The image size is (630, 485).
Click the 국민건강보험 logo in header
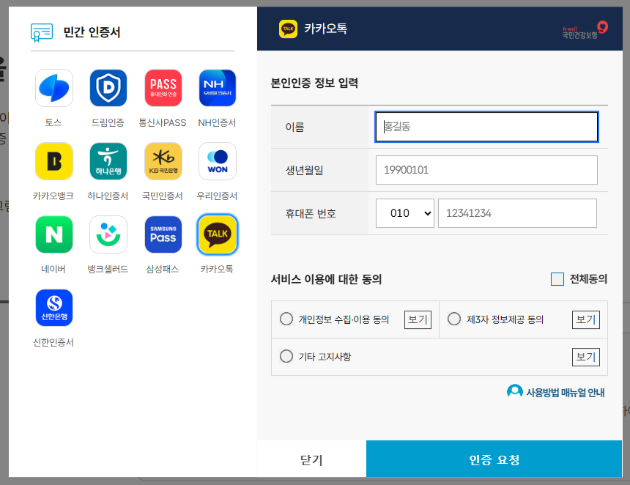[585, 31]
